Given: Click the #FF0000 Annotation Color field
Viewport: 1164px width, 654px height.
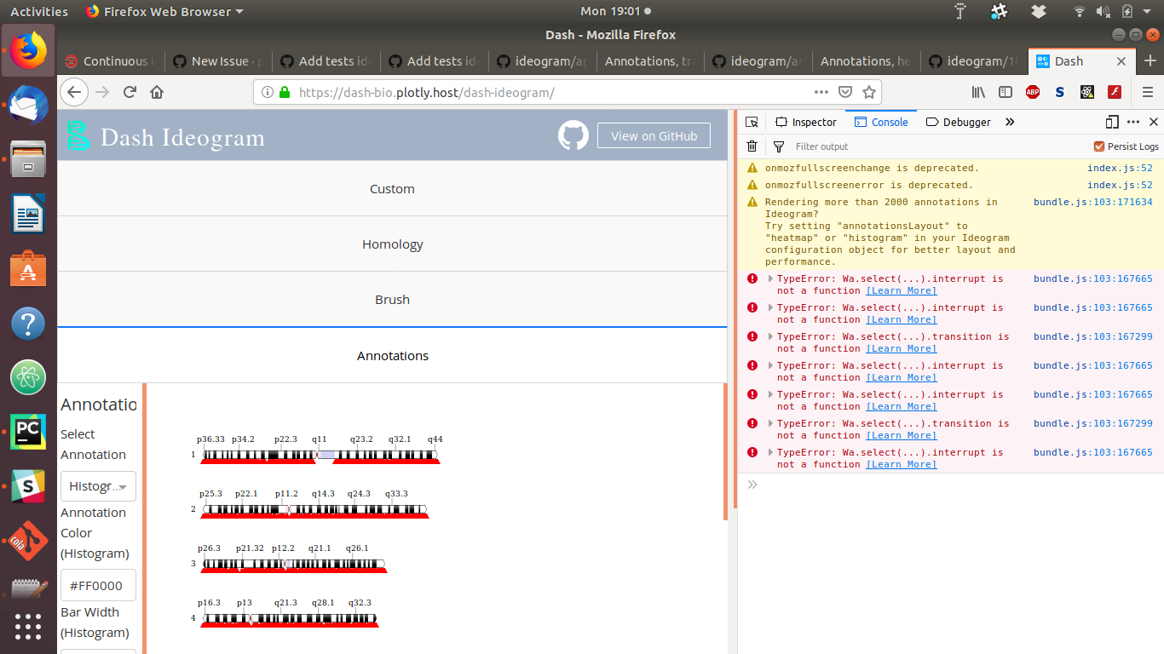Looking at the screenshot, I should [98, 585].
